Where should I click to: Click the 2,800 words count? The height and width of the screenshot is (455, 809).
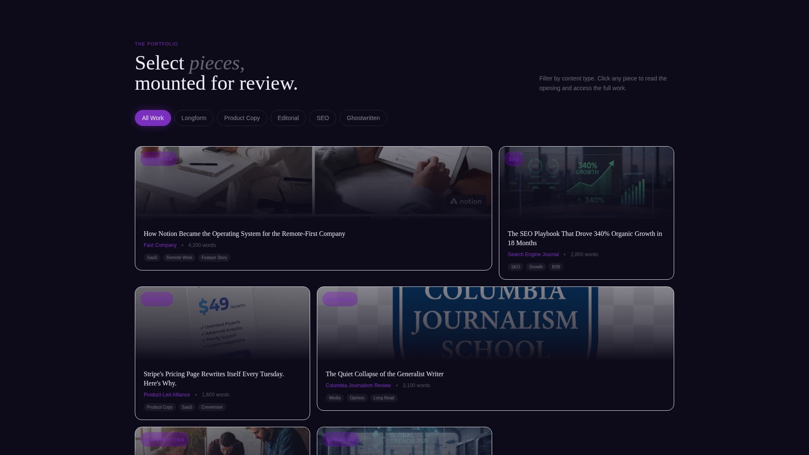click(584, 254)
